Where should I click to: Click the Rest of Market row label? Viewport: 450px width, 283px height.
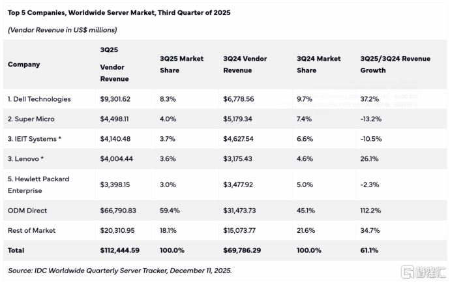point(32,230)
